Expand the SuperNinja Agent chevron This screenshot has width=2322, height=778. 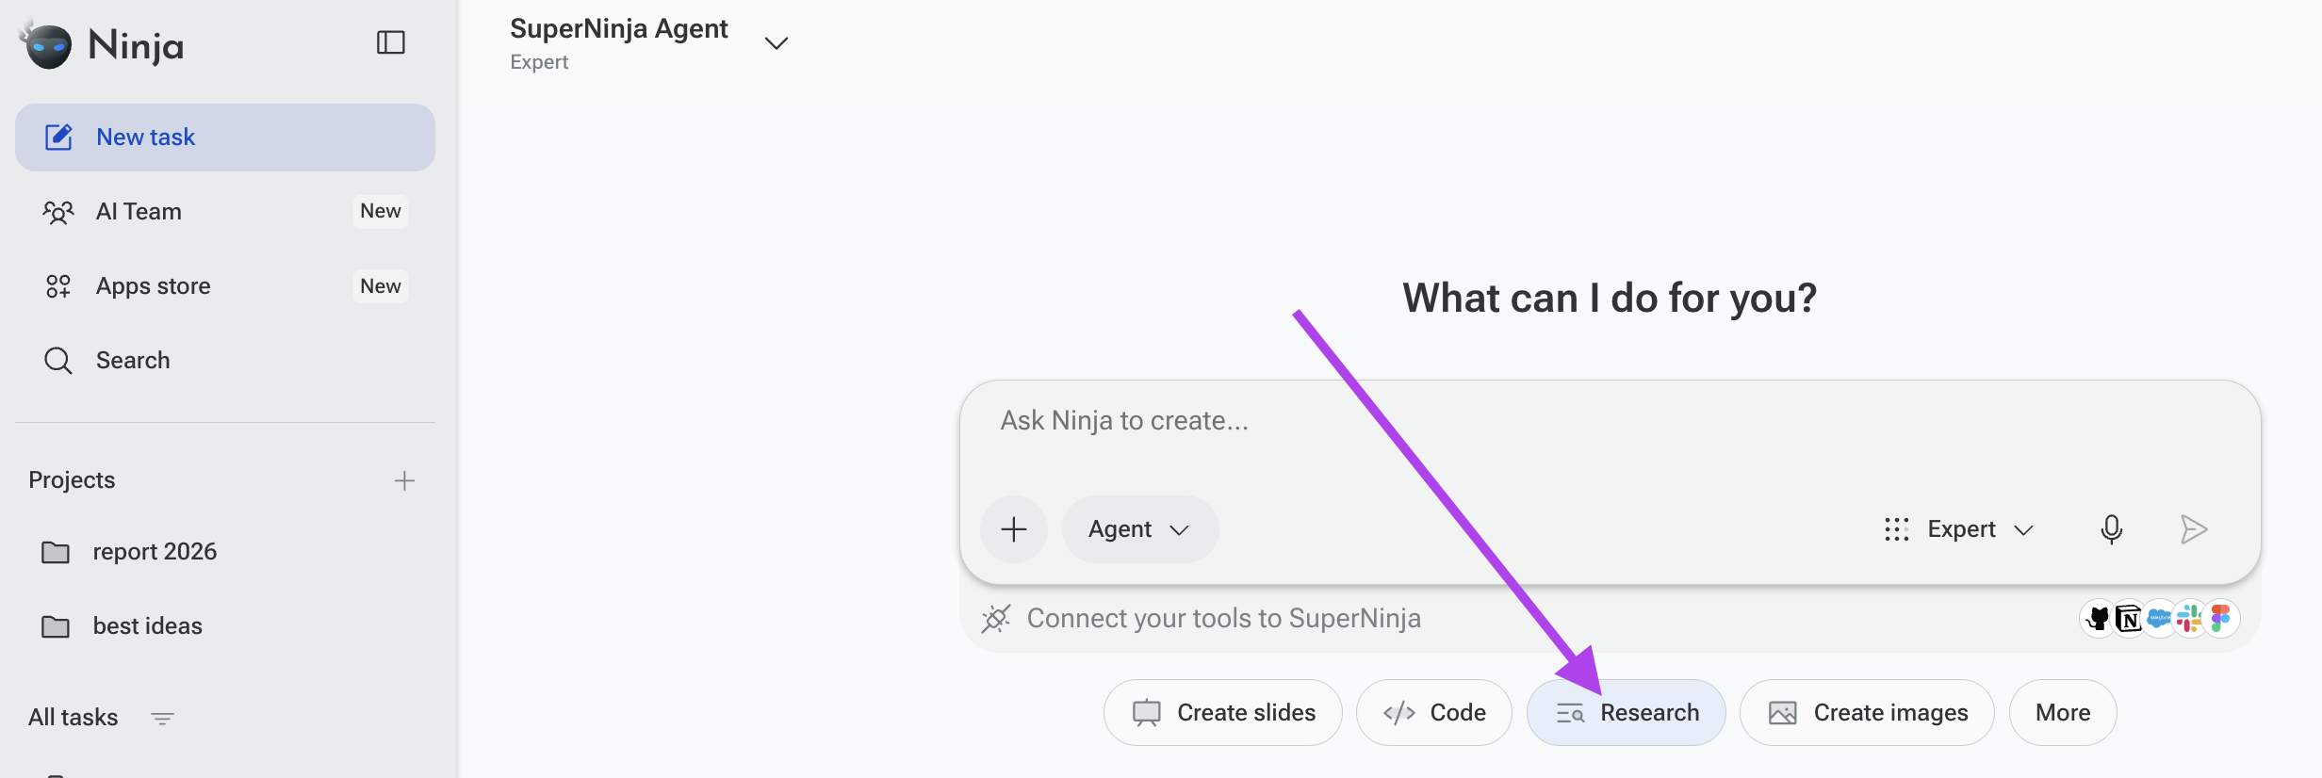(x=776, y=43)
